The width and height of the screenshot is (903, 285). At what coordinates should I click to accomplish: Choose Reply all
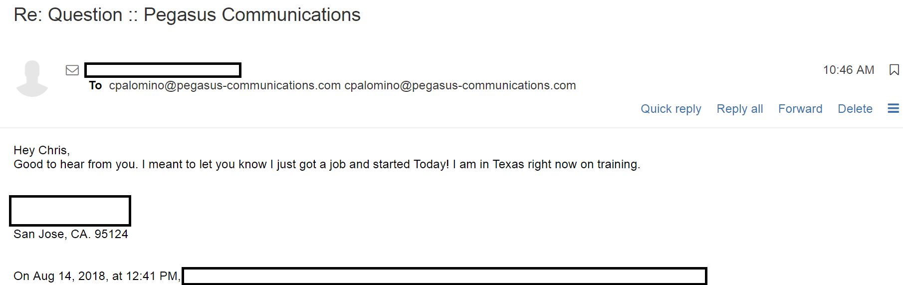point(739,109)
